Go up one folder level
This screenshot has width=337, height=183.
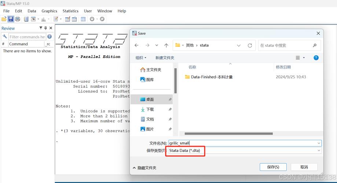point(166,45)
